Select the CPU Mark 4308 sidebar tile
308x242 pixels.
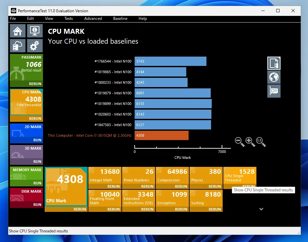(26, 102)
